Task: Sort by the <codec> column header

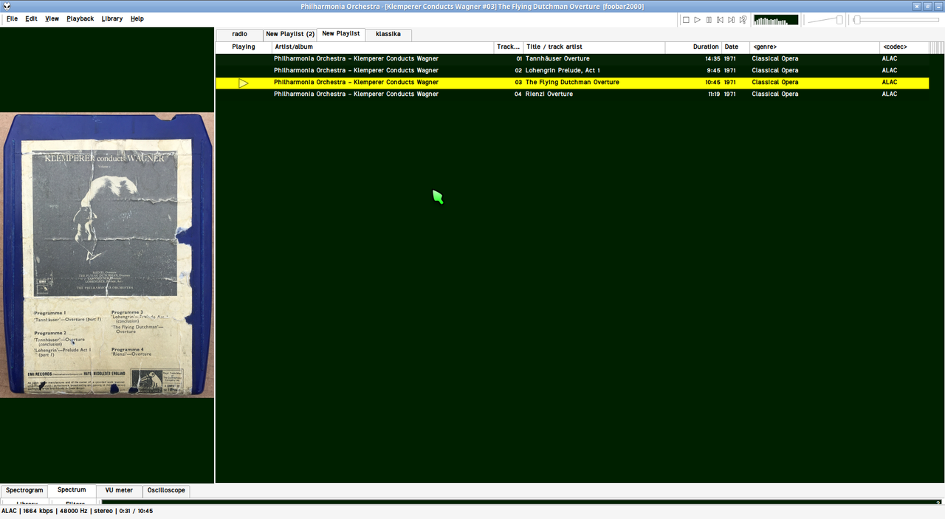Action: tap(904, 47)
